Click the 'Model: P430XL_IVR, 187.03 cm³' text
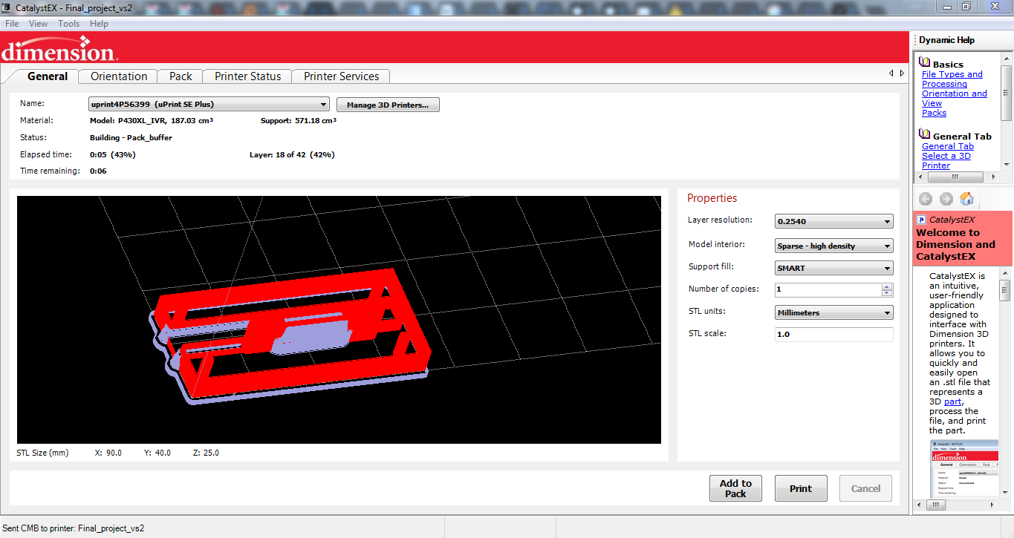1014x538 pixels. coord(152,120)
